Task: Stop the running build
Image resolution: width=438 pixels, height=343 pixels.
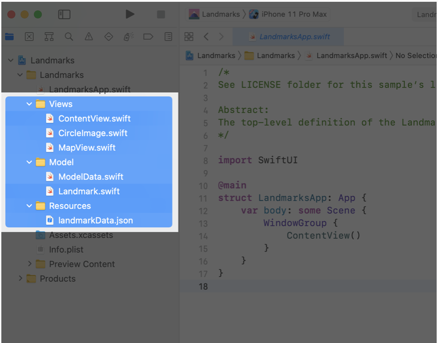Action: coord(161,14)
